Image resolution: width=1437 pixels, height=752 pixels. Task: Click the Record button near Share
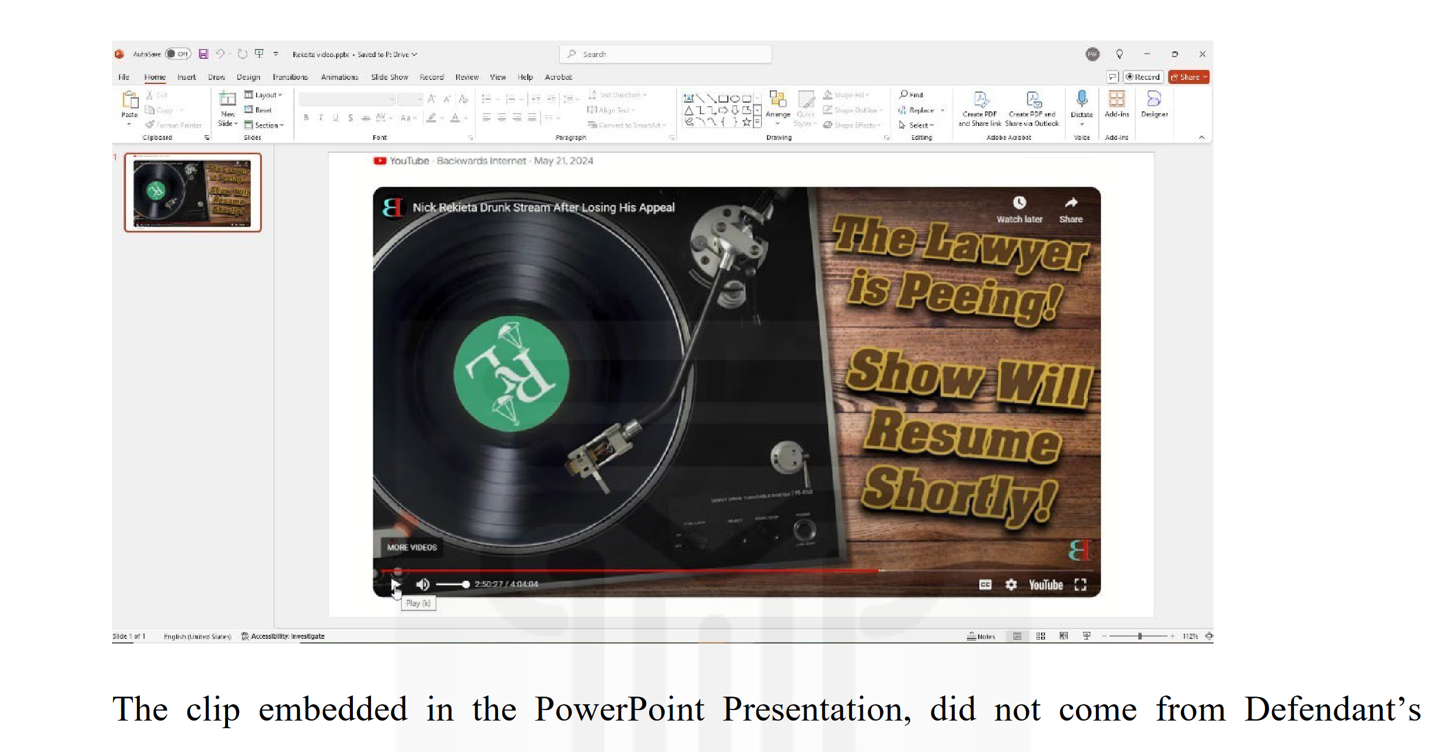tap(1143, 77)
